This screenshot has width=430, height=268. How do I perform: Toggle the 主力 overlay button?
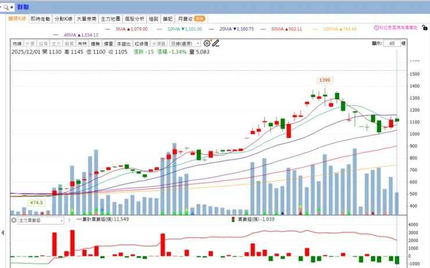tap(56, 44)
